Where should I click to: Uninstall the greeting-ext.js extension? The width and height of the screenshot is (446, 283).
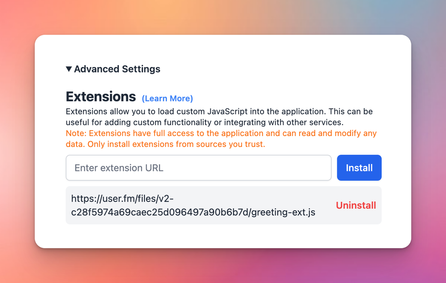[x=356, y=205]
